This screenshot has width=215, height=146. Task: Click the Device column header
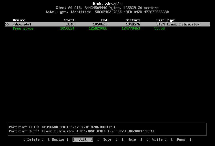pyautogui.click(x=19, y=20)
